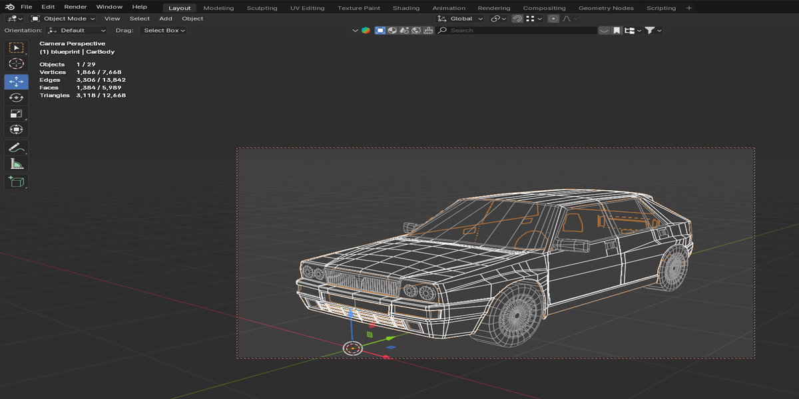Activate the Annotate pencil tool
The height and width of the screenshot is (399, 799).
click(x=16, y=148)
